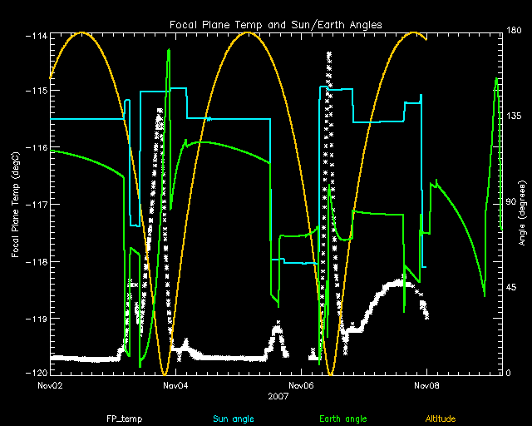Click the chart title 'Focal Plane Temp and Sun/Earth Angles'
This screenshot has width=532, height=426.
click(274, 25)
